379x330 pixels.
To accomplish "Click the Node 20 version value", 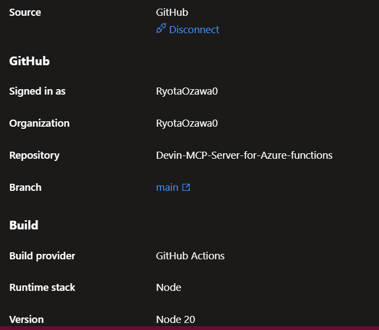I will coord(176,320).
